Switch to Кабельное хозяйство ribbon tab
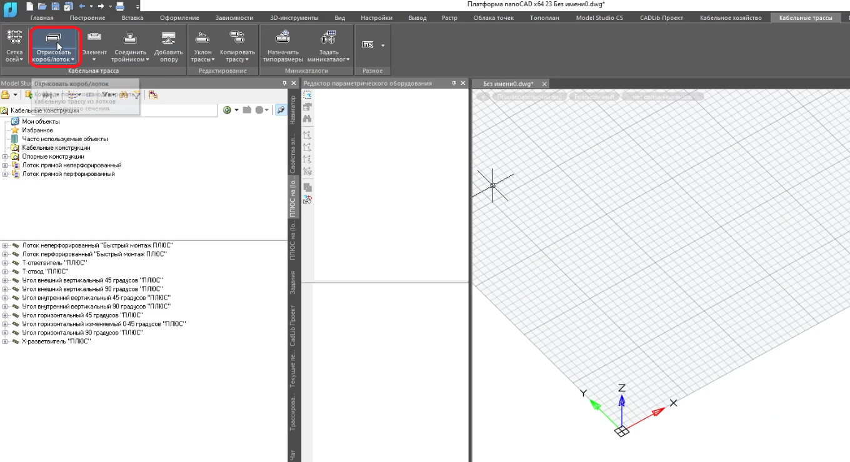This screenshot has width=850, height=462. (731, 17)
